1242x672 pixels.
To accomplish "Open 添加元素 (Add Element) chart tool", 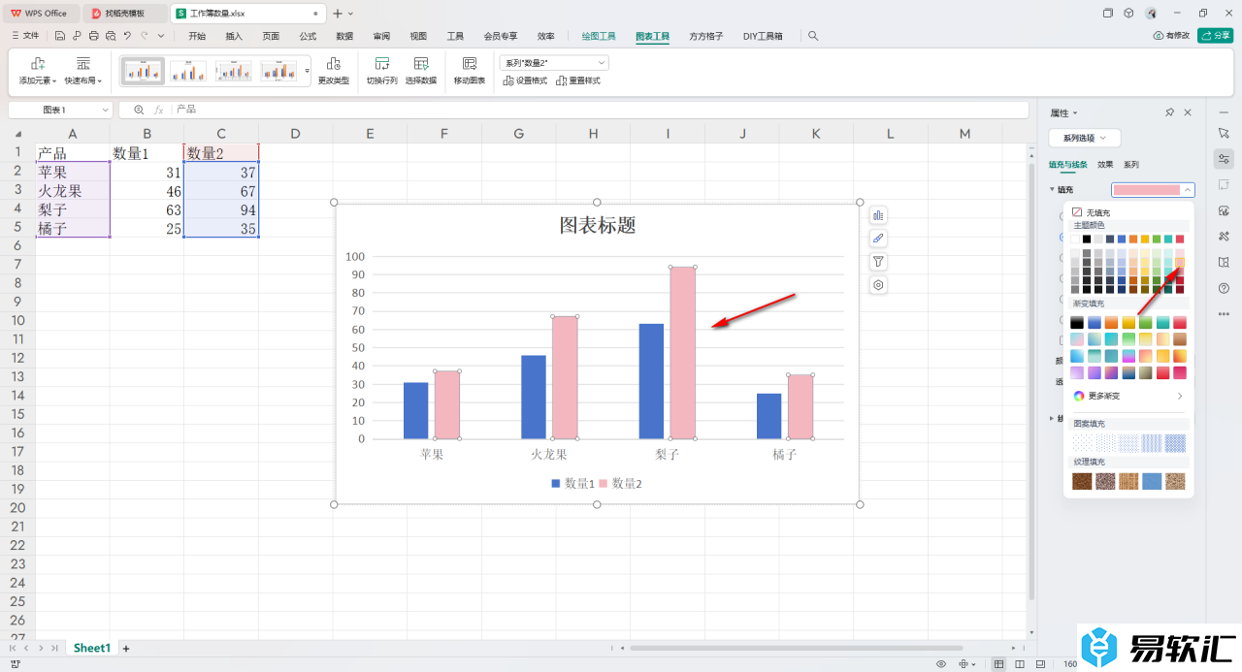I will (x=38, y=71).
